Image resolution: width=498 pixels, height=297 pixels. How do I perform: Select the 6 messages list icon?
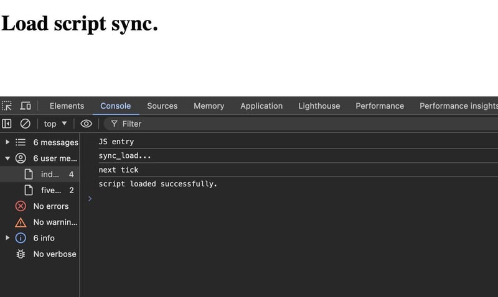click(x=21, y=142)
